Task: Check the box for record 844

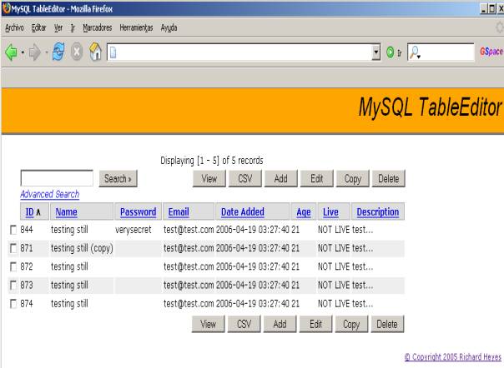Action: [x=13, y=230]
